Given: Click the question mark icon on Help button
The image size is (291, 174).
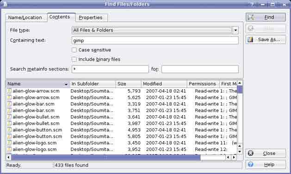Looking at the screenshot, I should [x=251, y=165].
